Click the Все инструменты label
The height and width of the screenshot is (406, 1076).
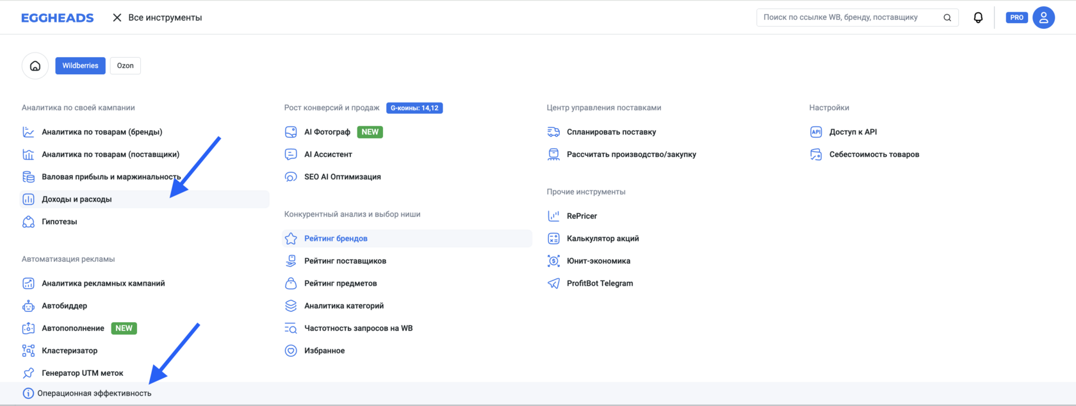coord(165,18)
